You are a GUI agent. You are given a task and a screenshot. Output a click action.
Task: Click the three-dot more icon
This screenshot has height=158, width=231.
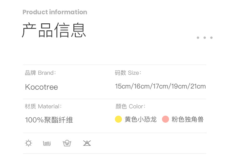point(205,38)
